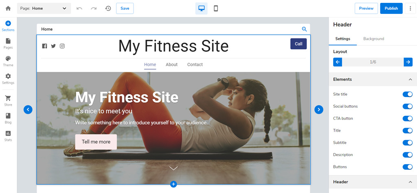Viewport: 417px width, 193px height.
Task: Click the Publish button
Action: pyautogui.click(x=391, y=8)
